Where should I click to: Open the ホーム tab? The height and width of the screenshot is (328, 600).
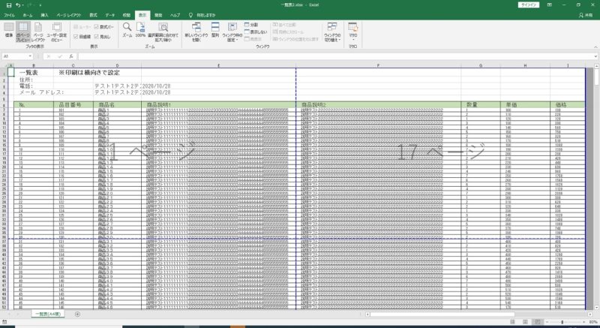coord(28,15)
